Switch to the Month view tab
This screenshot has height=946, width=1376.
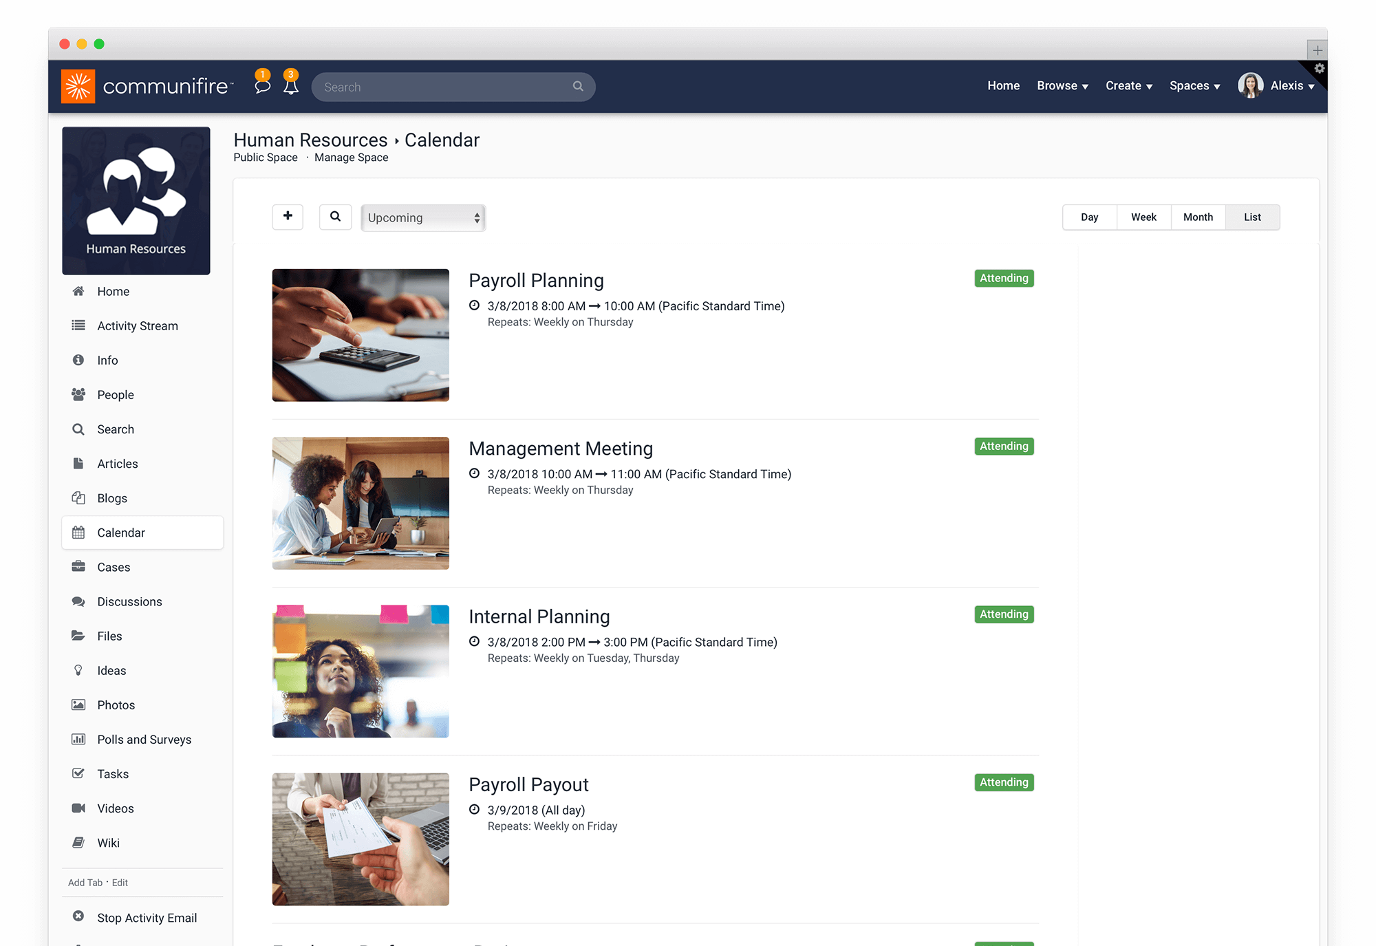[1198, 217]
